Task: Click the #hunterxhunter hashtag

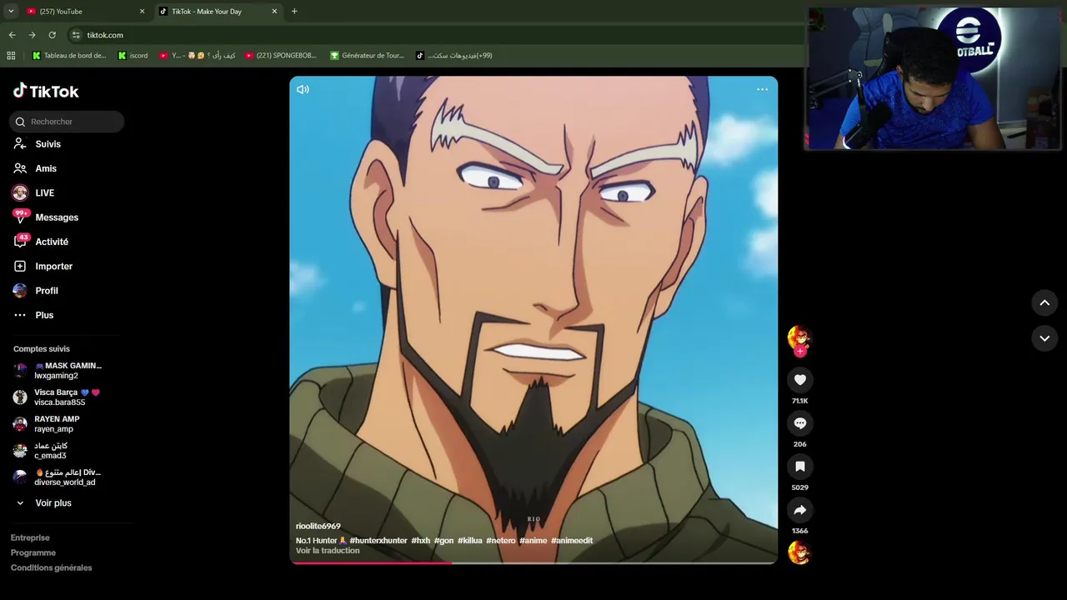Action: coord(378,541)
